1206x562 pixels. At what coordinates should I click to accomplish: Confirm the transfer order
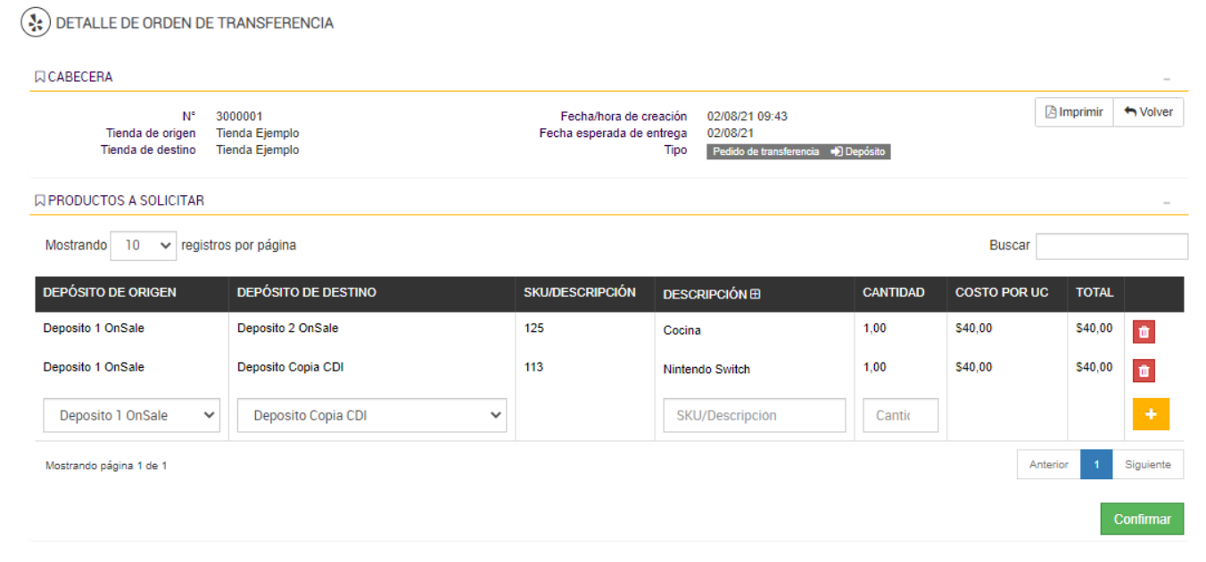1142,519
